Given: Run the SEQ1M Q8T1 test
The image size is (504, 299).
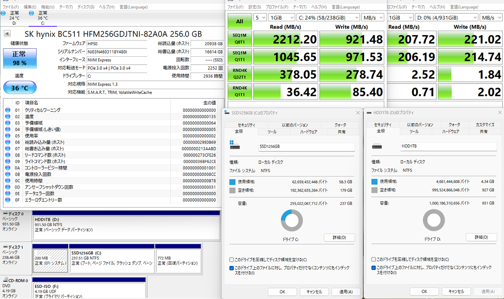Looking at the screenshot, I should [239, 39].
